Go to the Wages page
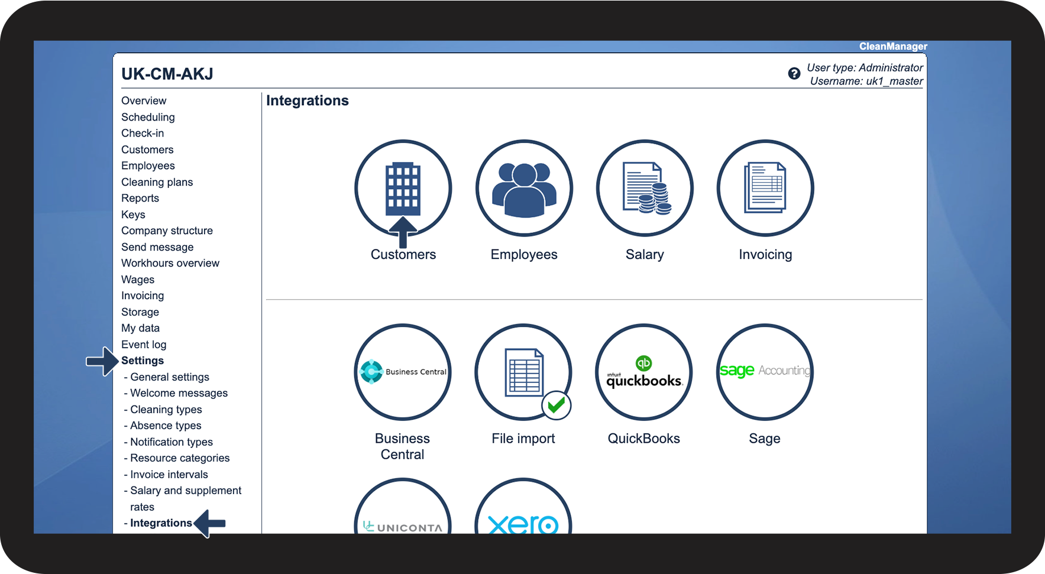This screenshot has height=574, width=1045. [x=138, y=280]
